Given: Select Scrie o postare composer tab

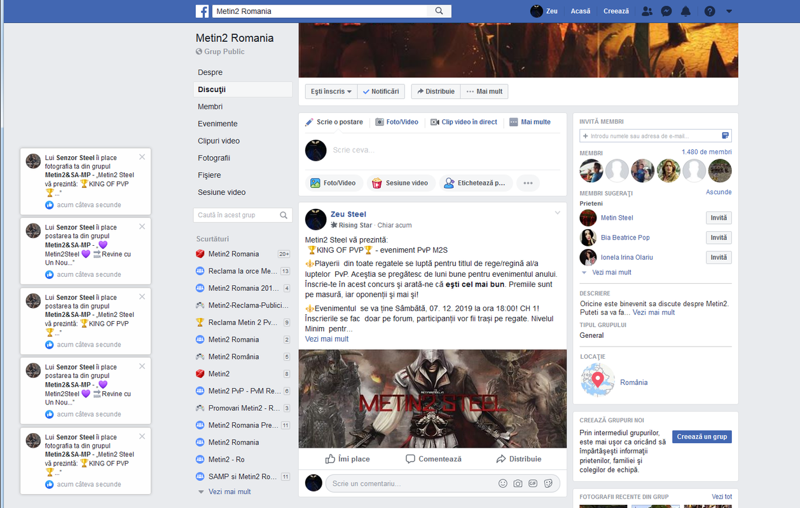Looking at the screenshot, I should [x=334, y=122].
